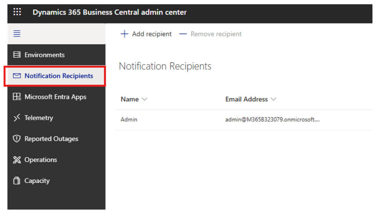The width and height of the screenshot is (375, 213).
Task: Expand the Name column chevron
Action: [144, 99]
